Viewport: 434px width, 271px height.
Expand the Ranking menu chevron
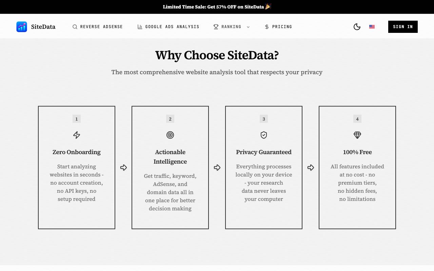coord(248,27)
